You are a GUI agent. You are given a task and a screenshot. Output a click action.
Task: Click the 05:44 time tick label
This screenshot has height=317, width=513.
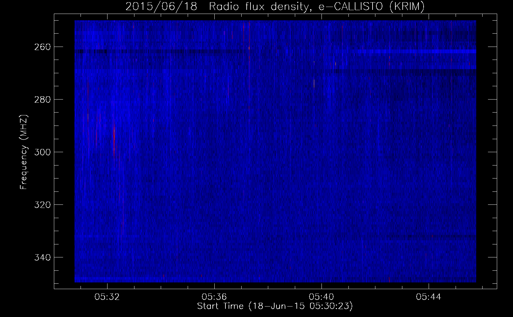[x=429, y=297]
